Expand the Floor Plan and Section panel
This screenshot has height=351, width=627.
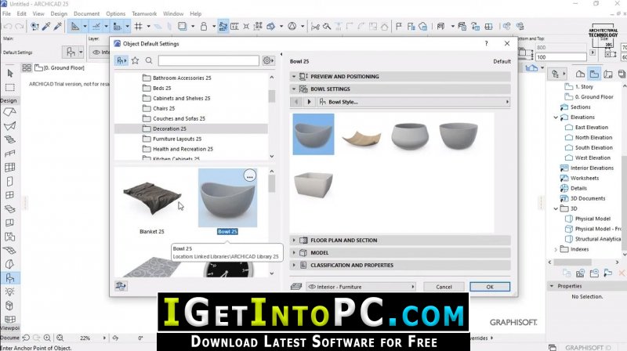coord(294,241)
